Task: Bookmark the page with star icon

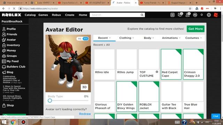Action: click(190, 8)
